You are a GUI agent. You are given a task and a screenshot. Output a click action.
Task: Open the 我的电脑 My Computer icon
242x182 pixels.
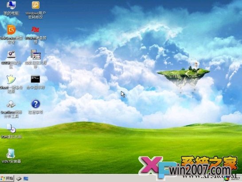pyautogui.click(x=11, y=5)
